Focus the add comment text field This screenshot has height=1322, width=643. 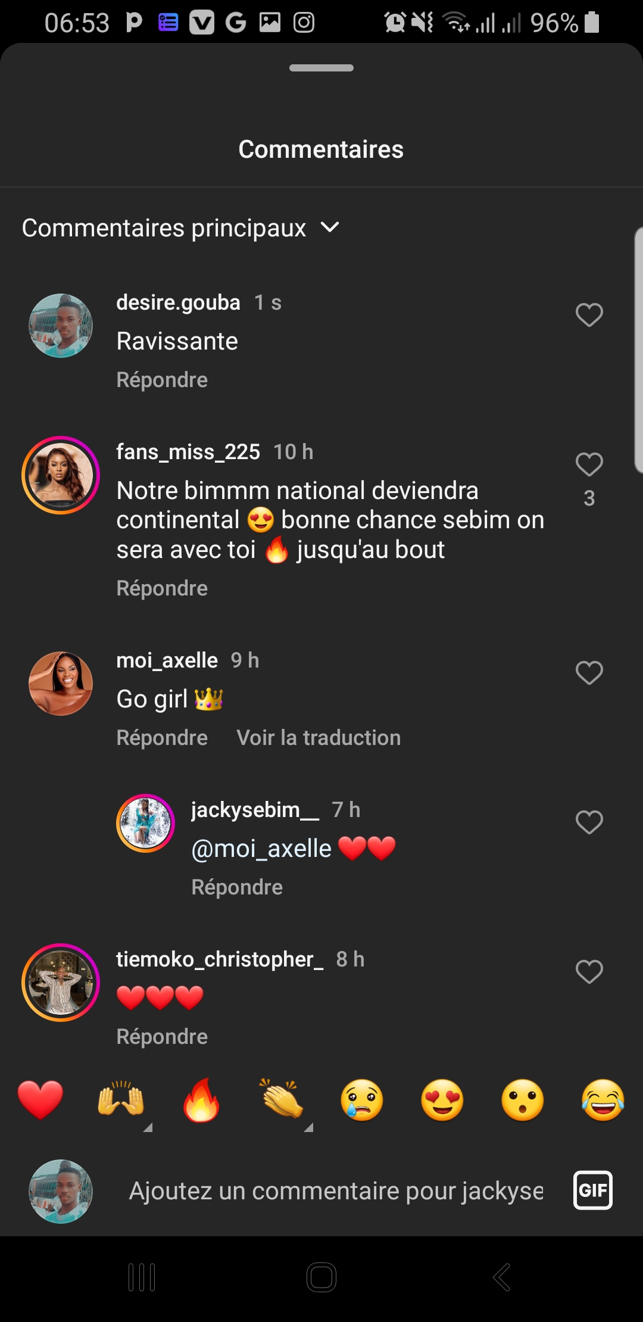click(336, 1191)
